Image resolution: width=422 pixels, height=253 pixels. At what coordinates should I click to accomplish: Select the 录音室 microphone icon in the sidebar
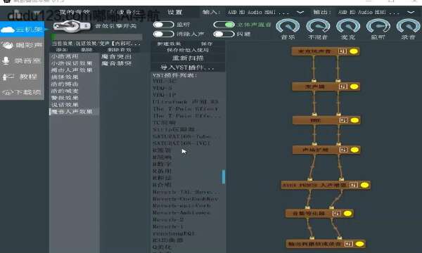coord(6,61)
